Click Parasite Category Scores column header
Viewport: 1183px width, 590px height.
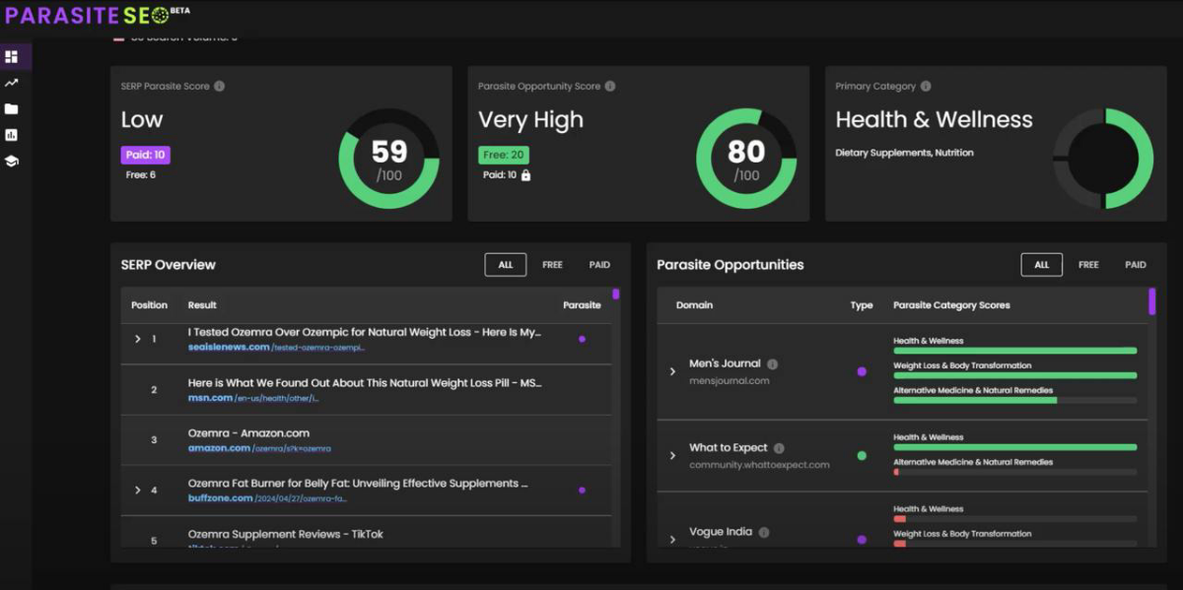950,305
